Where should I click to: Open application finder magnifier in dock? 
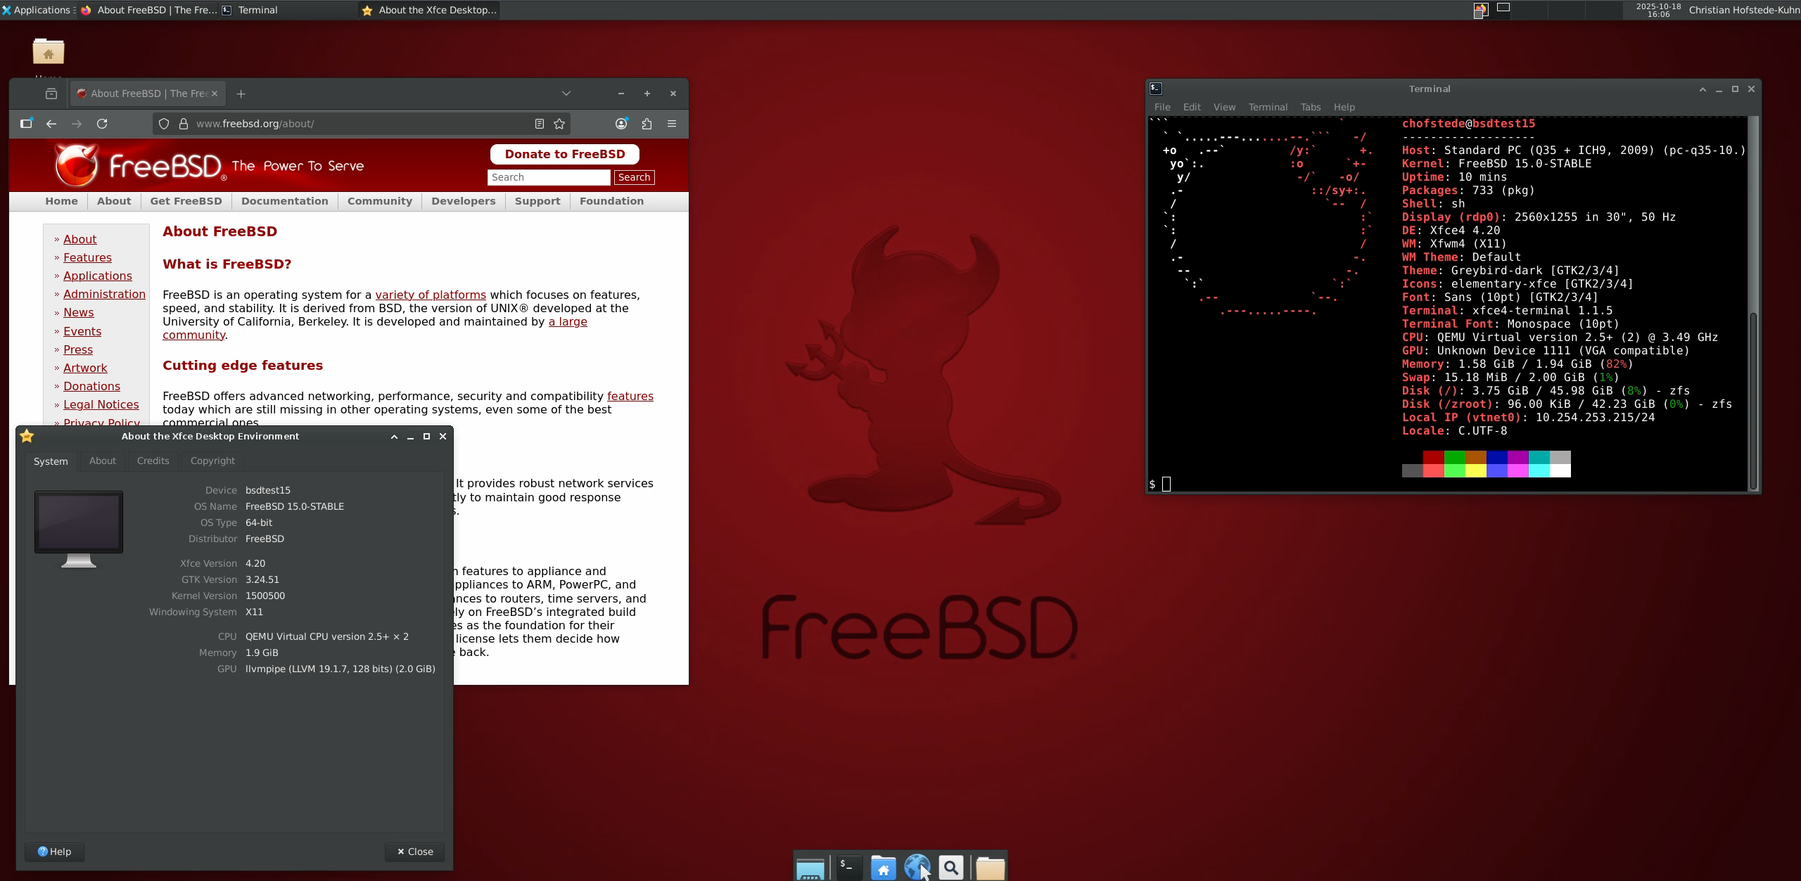pyautogui.click(x=951, y=868)
